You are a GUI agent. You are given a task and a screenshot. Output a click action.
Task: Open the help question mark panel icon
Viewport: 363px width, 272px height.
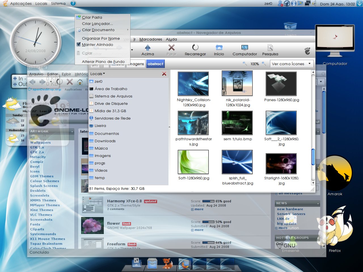[73, 3]
